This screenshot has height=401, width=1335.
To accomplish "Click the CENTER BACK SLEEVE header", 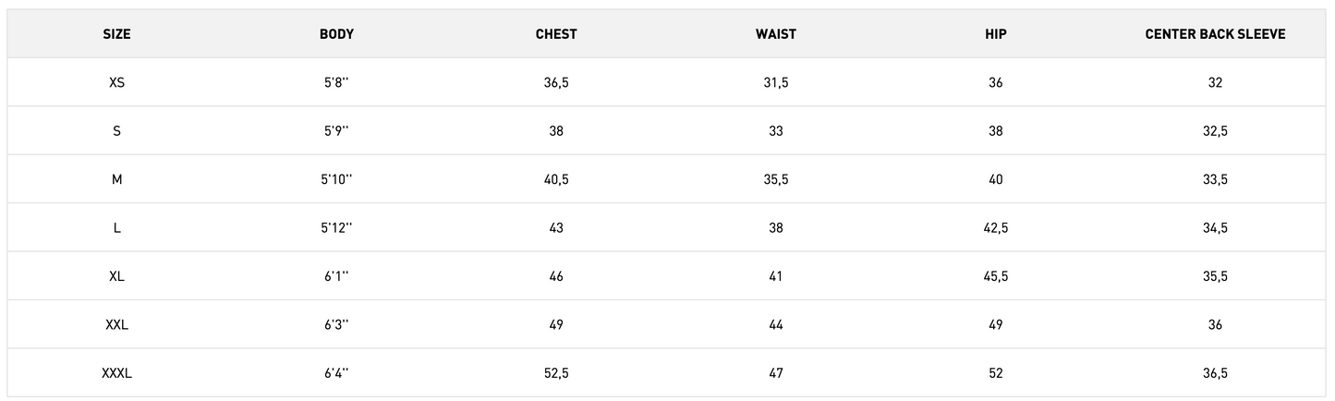I will point(1215,34).
